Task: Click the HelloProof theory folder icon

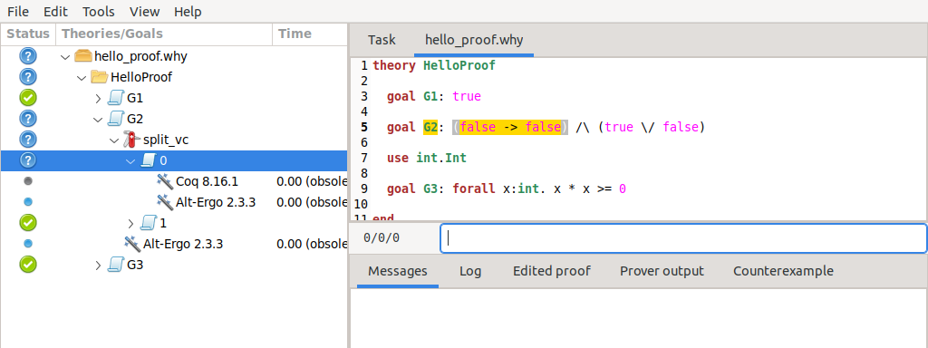Action: point(100,77)
